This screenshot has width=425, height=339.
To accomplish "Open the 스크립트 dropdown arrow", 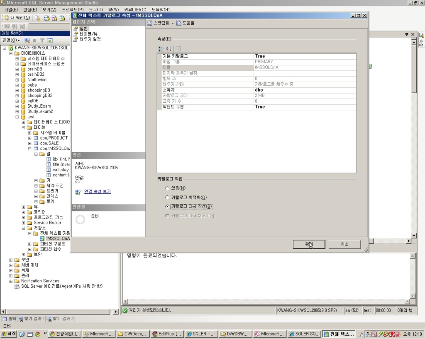I will point(173,23).
